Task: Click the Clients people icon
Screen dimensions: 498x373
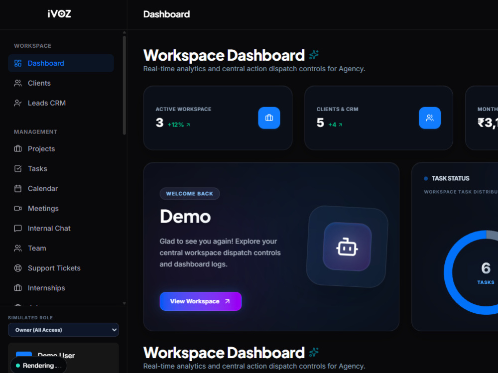Action: pos(18,83)
